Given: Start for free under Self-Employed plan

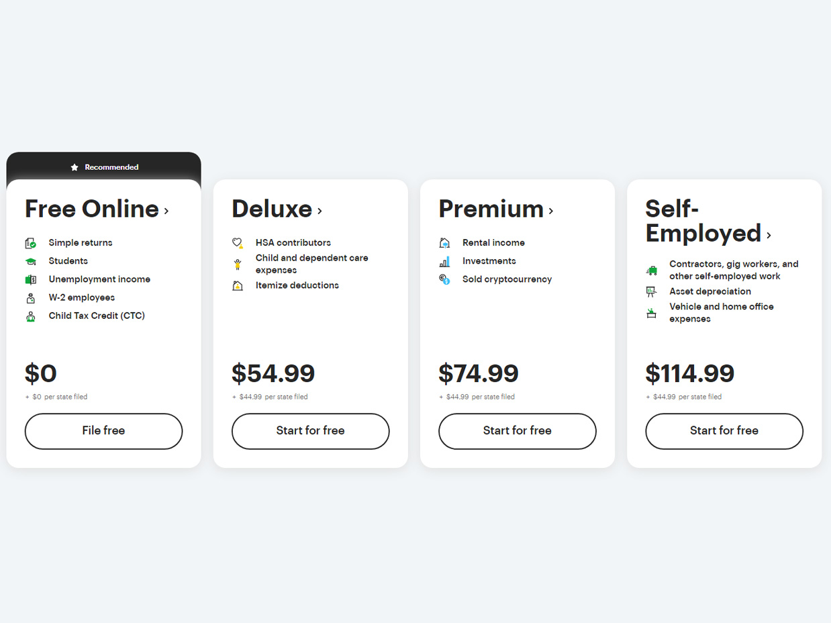Looking at the screenshot, I should (724, 431).
